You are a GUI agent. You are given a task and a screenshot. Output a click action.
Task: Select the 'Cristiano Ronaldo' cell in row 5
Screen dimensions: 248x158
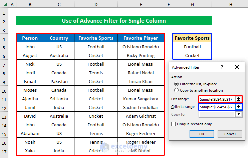pos(141,47)
